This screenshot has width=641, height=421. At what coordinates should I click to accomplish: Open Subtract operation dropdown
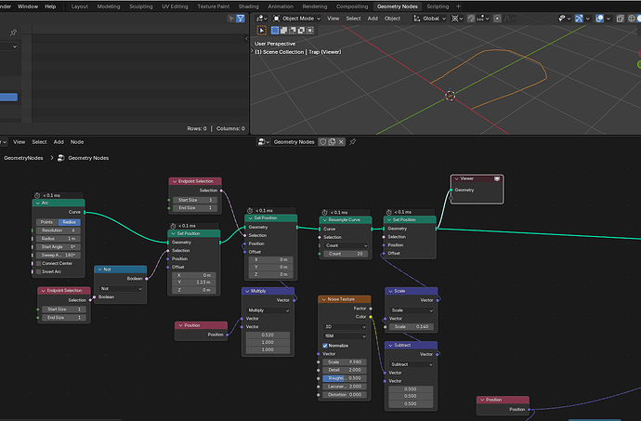click(x=411, y=364)
